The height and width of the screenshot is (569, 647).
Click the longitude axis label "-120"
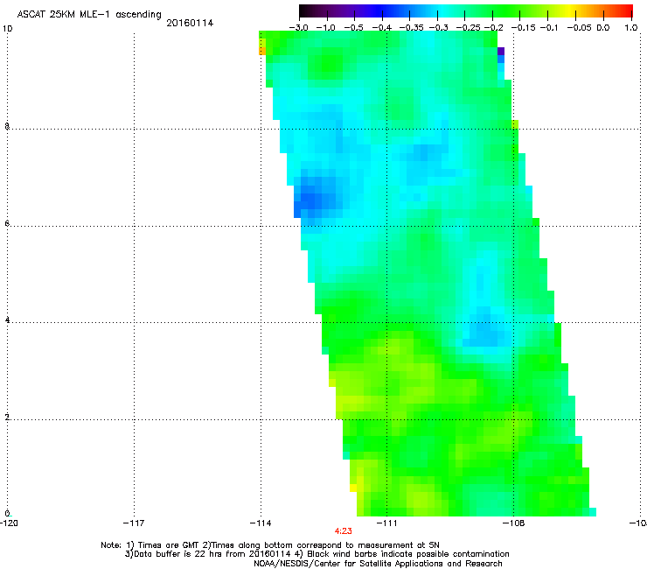(9, 523)
